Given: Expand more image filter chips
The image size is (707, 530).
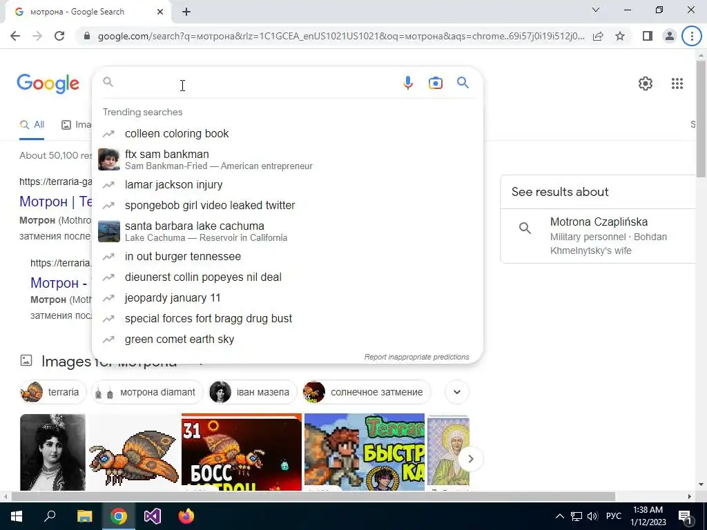Looking at the screenshot, I should [457, 392].
